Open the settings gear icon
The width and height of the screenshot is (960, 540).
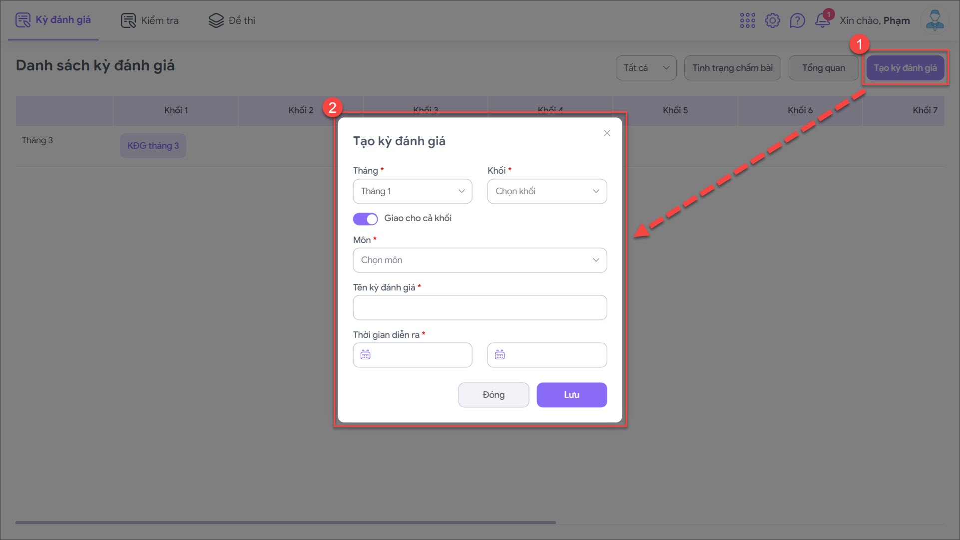tap(772, 20)
